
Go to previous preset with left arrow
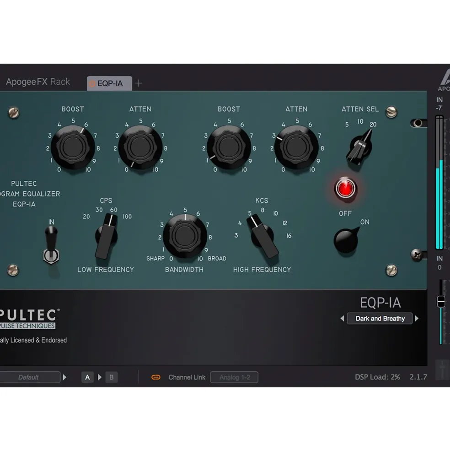click(x=342, y=318)
